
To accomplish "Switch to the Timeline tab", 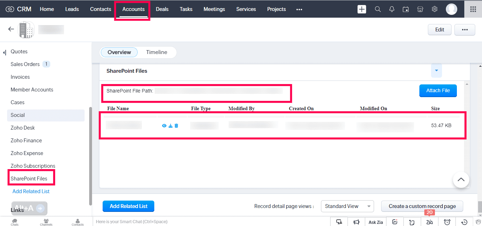I will coord(156,52).
